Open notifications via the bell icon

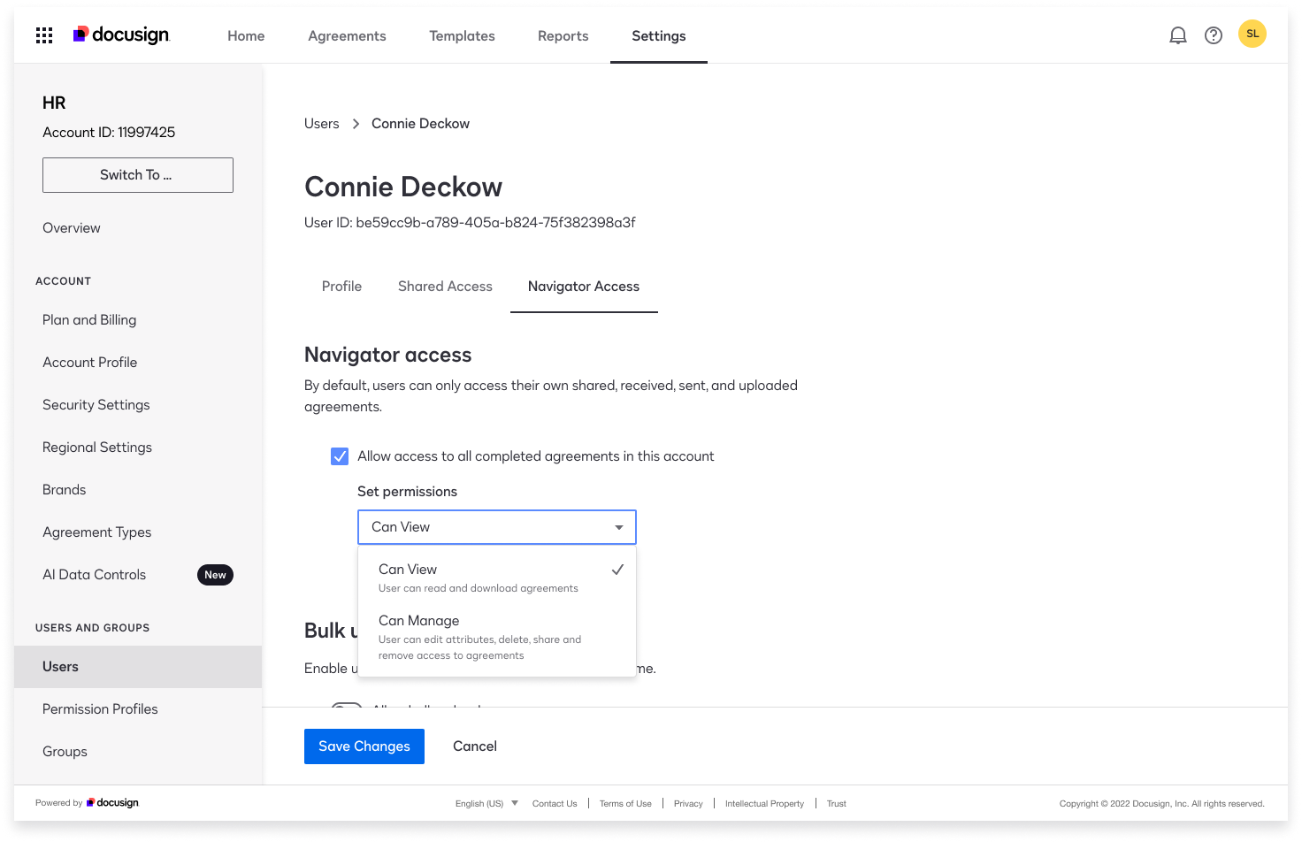(x=1177, y=34)
